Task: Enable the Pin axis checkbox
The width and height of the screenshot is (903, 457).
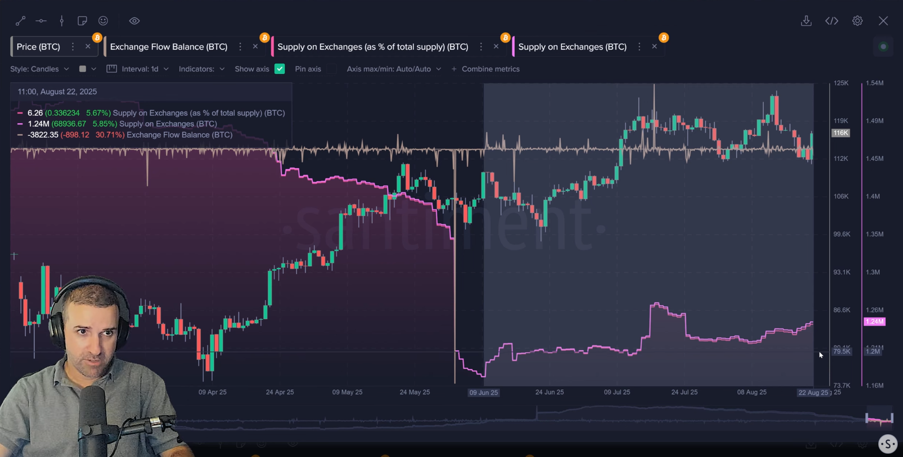Action: [332, 69]
